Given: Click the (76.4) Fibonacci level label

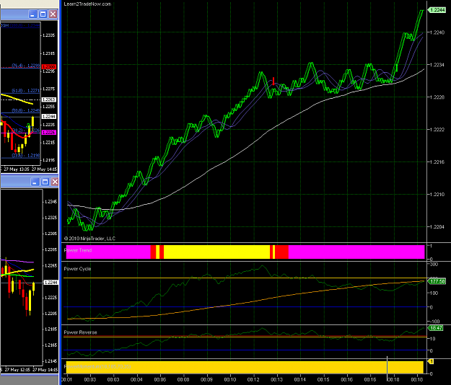Looking at the screenshot, I should 26,66.
